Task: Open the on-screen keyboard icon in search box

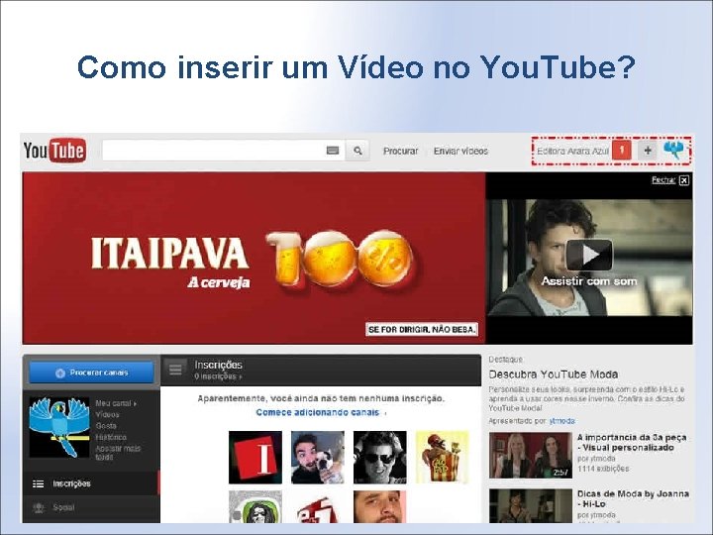Action: [x=333, y=151]
